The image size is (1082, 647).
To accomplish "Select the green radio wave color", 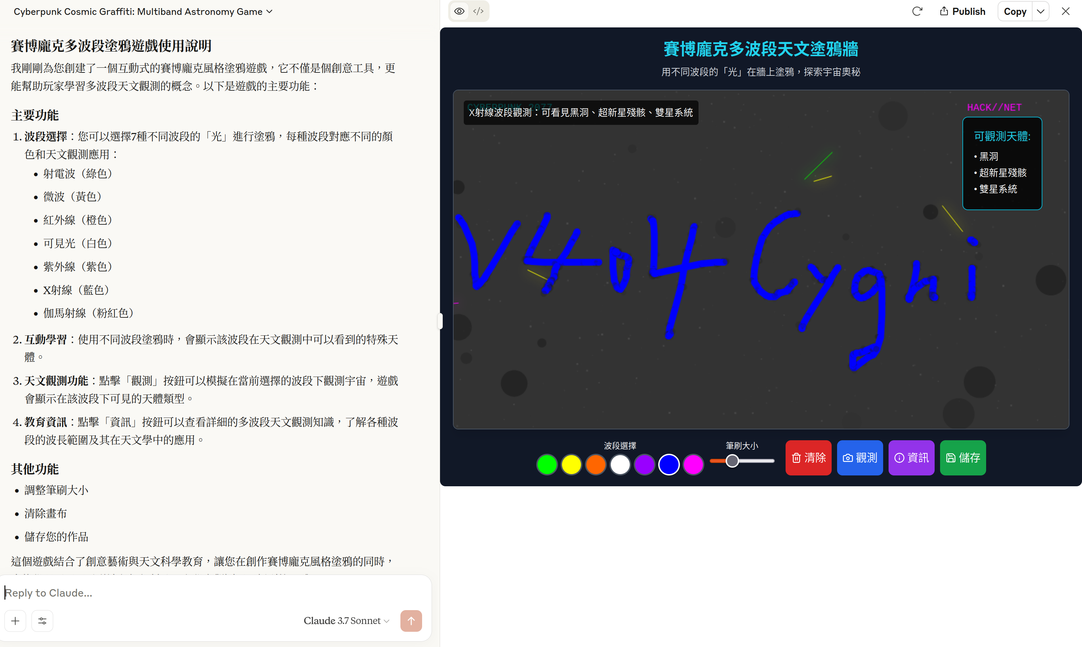I will tap(547, 464).
